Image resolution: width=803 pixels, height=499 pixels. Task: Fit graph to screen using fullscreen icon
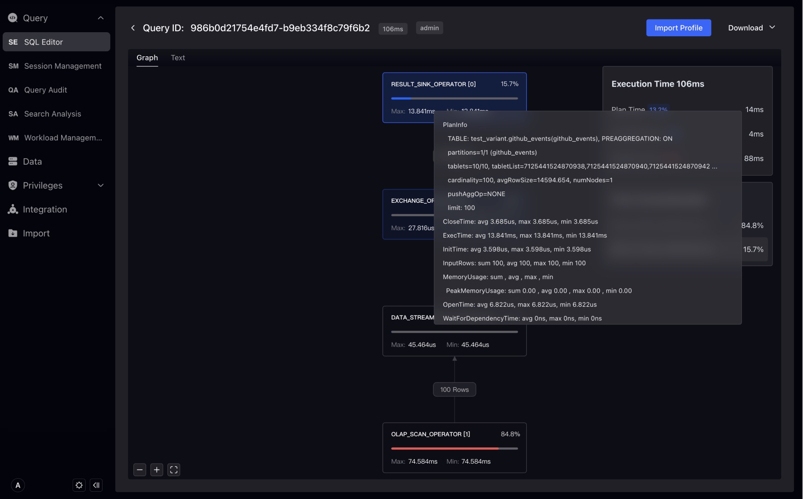[174, 470]
